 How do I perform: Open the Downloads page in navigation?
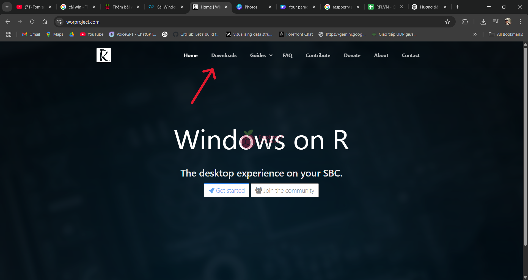224,55
